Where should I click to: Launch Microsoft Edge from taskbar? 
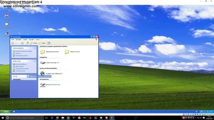(52, 118)
